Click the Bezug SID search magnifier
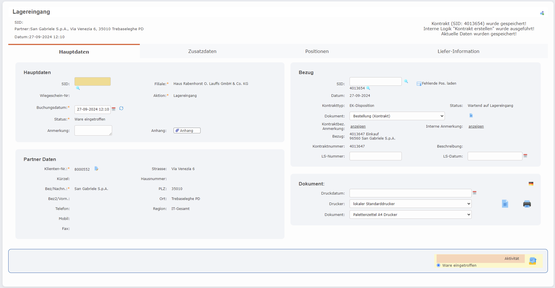The image size is (555, 288). [406, 81]
